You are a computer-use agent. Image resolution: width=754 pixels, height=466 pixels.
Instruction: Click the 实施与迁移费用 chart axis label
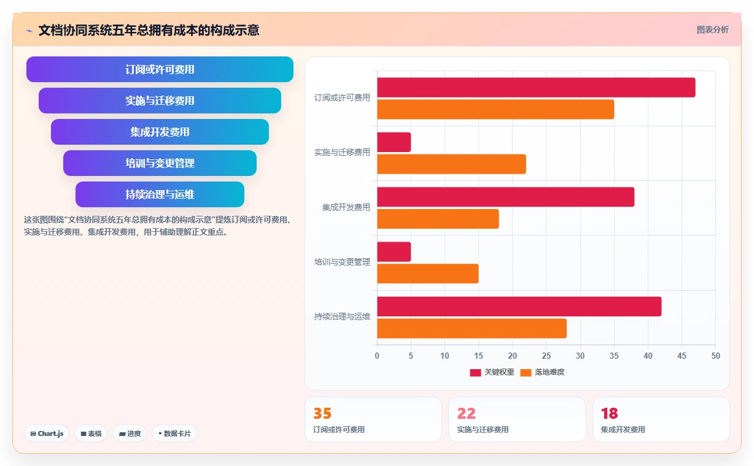tap(342, 153)
